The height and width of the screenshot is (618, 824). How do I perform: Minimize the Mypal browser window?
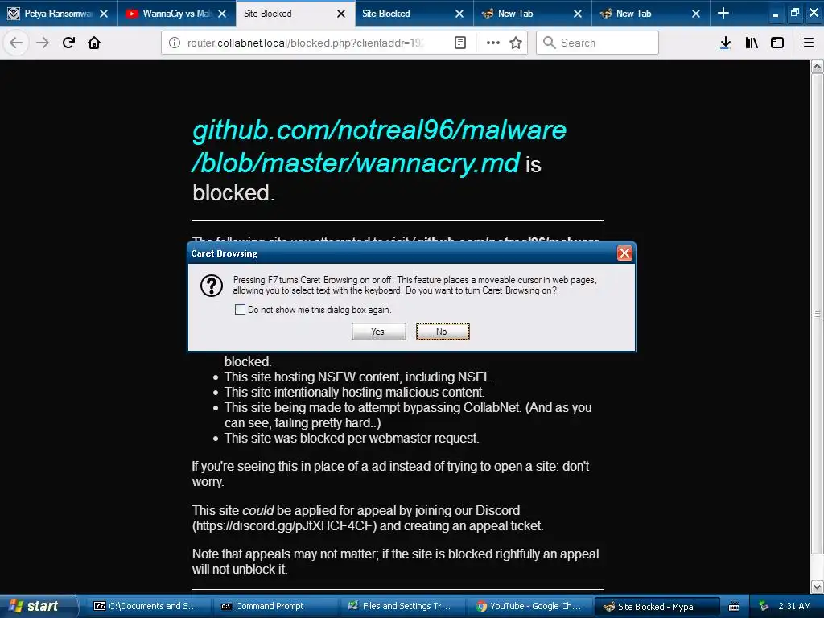click(x=775, y=14)
